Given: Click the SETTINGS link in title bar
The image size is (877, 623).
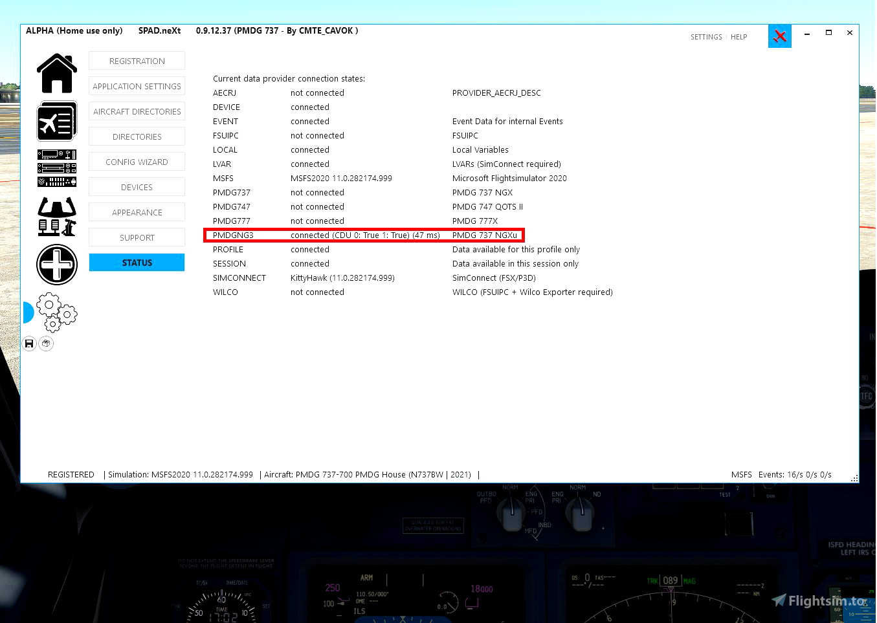Looking at the screenshot, I should (x=706, y=38).
